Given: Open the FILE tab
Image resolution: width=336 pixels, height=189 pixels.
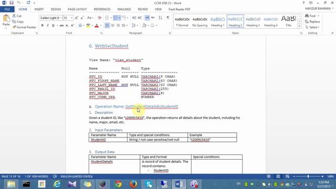Looking at the screenshot, I should (x=7, y=9).
